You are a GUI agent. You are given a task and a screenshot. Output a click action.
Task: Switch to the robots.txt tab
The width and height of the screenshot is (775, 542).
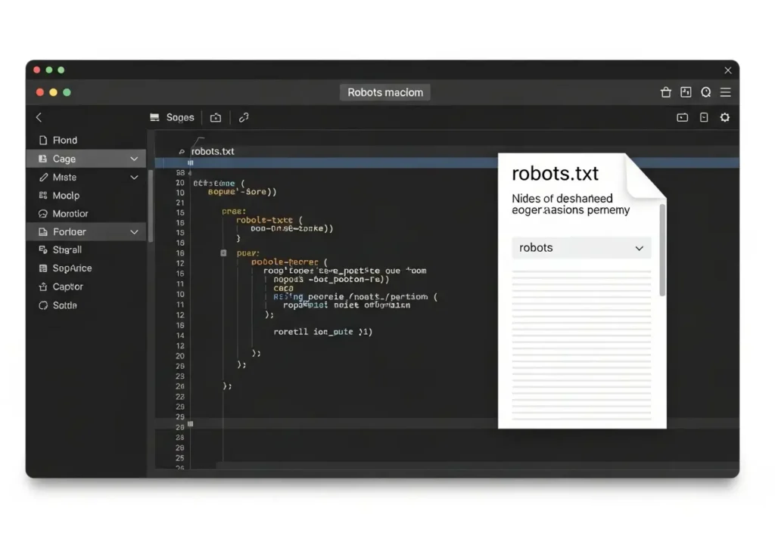[212, 151]
